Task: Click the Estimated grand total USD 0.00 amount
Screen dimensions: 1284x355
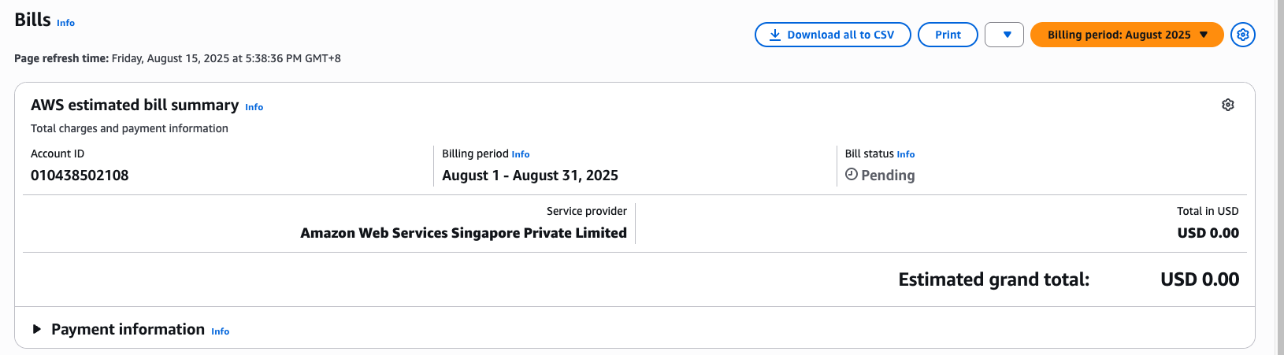Action: tap(1200, 279)
